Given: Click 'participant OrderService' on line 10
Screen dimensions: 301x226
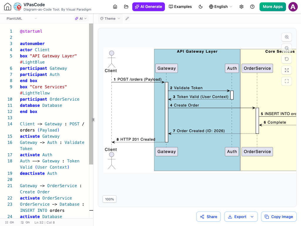Looking at the screenshot, I should point(49,99).
